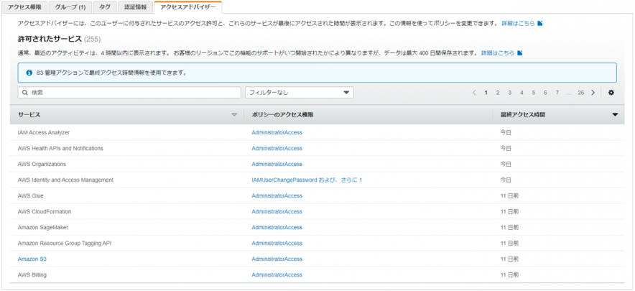The image size is (635, 291).
Task: Open AdministratorAccess for Amazon Resource Group Tagging API
Action: coord(277,243)
